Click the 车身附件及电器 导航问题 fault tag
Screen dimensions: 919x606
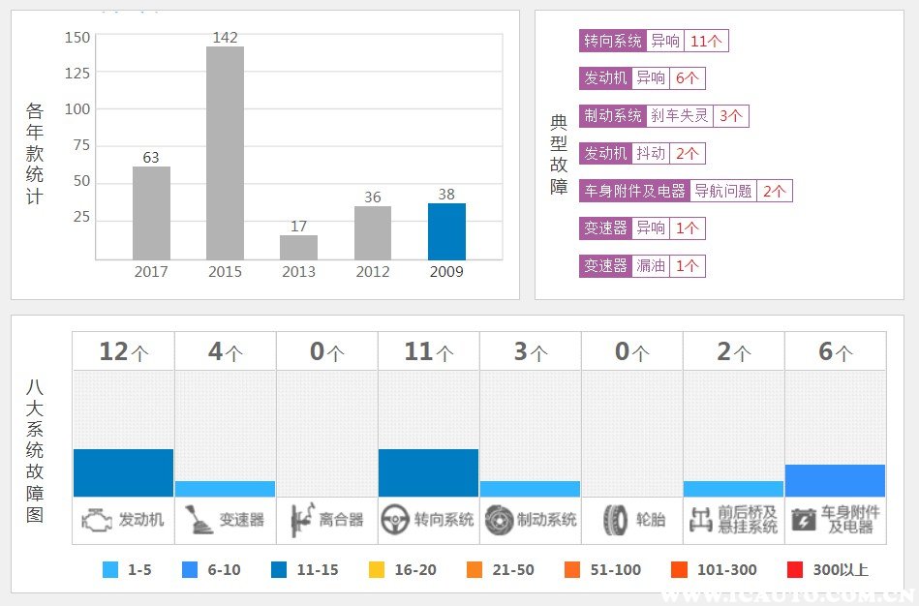pyautogui.click(x=685, y=192)
